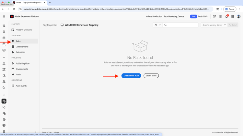Viewport: 243px width, 136px height.
Task: Open the flow-diagram icon in left rail
Action: (x=4, y=26)
